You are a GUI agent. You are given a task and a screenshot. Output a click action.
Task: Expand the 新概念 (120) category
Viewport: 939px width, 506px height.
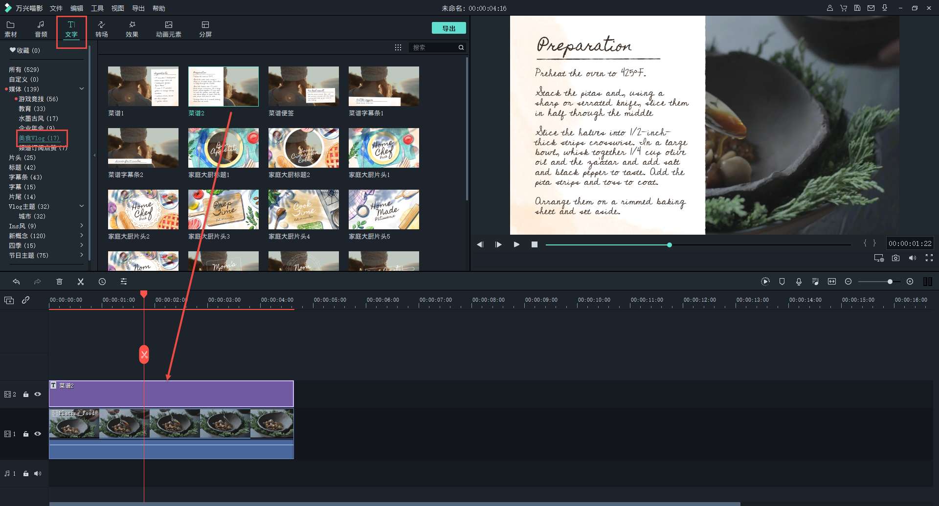[x=82, y=236]
